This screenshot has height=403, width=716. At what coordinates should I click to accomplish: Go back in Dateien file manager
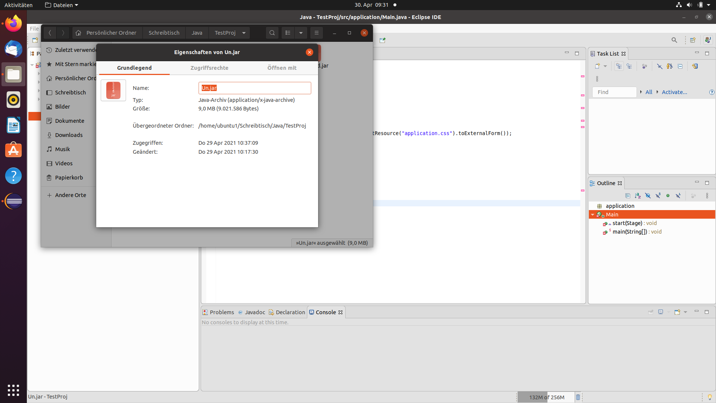(x=50, y=33)
